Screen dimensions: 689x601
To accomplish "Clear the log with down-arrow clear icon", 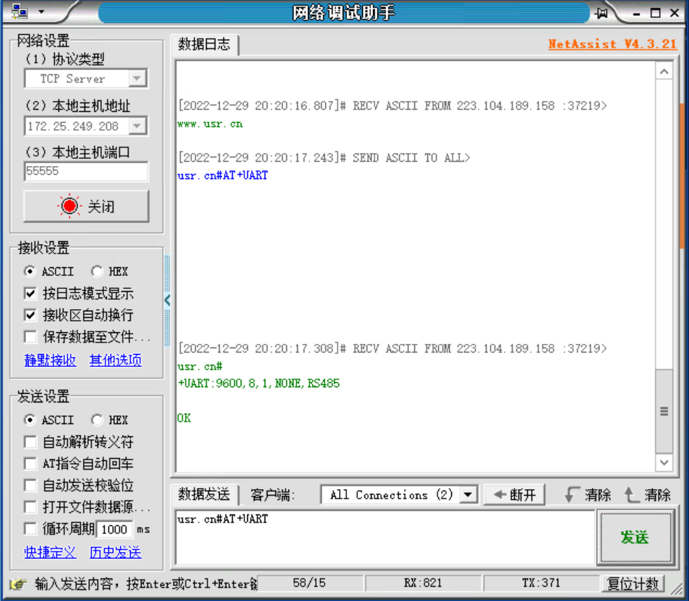I will 588,495.
